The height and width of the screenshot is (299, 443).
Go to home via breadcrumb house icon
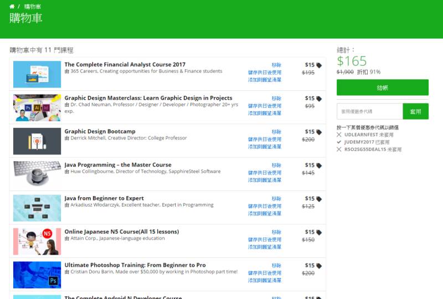(12, 7)
